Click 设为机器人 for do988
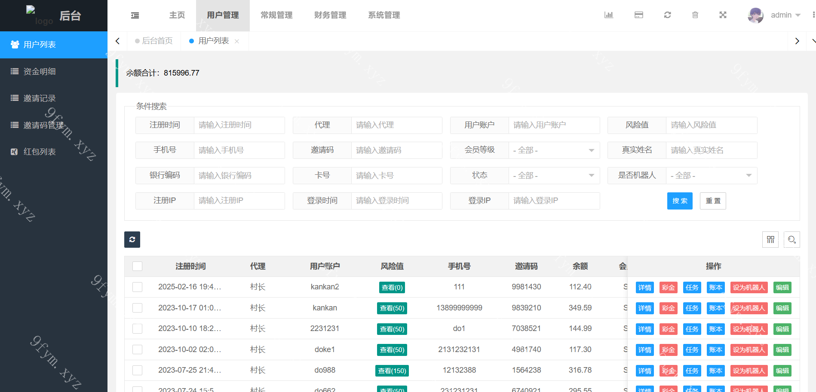Image resolution: width=816 pixels, height=392 pixels. pos(749,371)
